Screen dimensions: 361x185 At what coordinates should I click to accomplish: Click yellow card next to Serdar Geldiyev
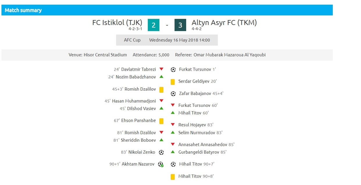point(173,82)
